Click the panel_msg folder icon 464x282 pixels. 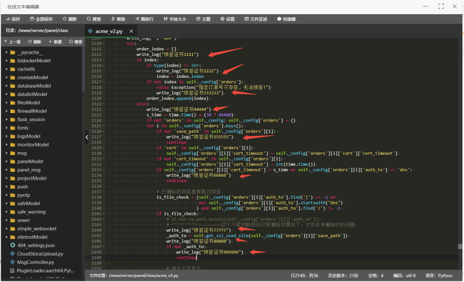[12, 170]
